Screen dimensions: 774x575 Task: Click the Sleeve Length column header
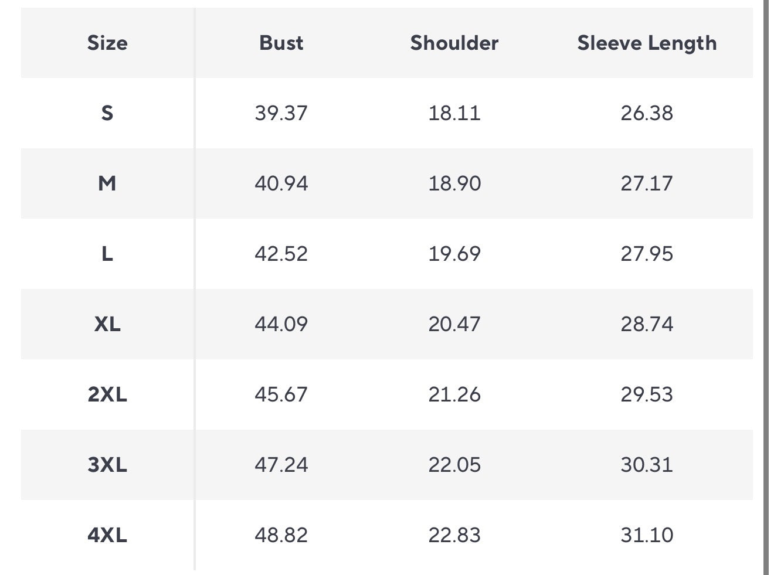pyautogui.click(x=647, y=43)
